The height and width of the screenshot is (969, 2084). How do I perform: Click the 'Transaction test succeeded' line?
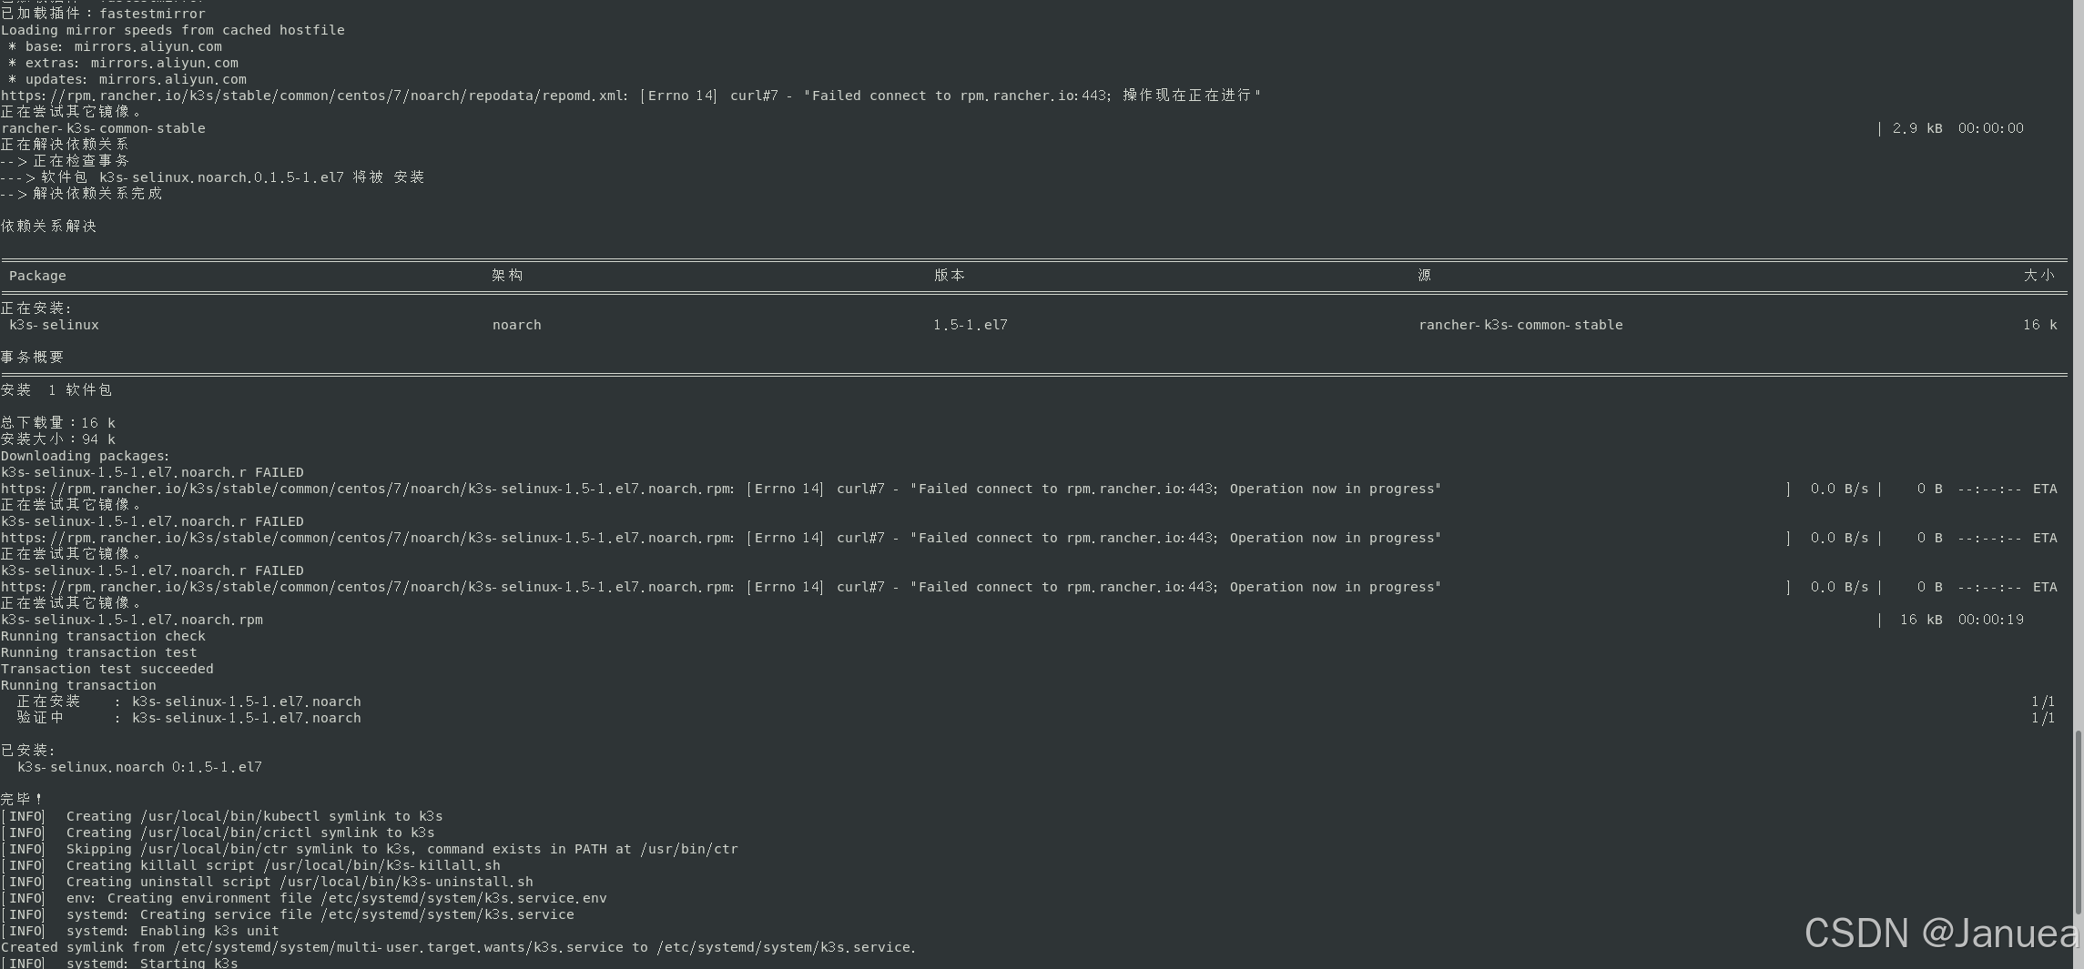(x=107, y=669)
